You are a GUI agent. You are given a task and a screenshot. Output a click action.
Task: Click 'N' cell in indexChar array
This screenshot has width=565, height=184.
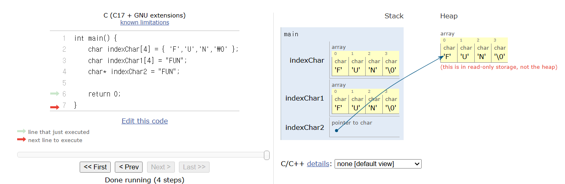point(374,66)
